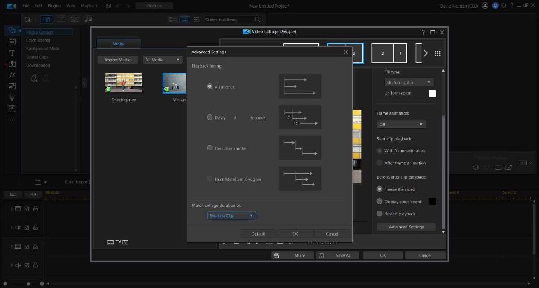This screenshot has height=288, width=539.
Task: Select the Delay playback timing option
Action: click(210, 117)
